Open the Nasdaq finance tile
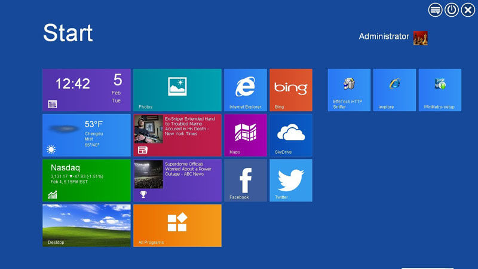The width and height of the screenshot is (478, 269). [87, 181]
